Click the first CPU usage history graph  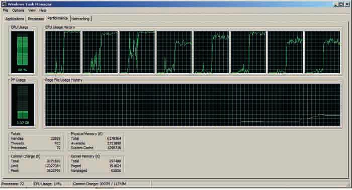click(63, 52)
